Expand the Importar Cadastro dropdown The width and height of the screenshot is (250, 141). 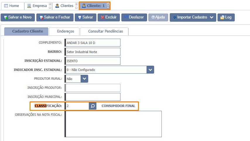tap(211, 17)
